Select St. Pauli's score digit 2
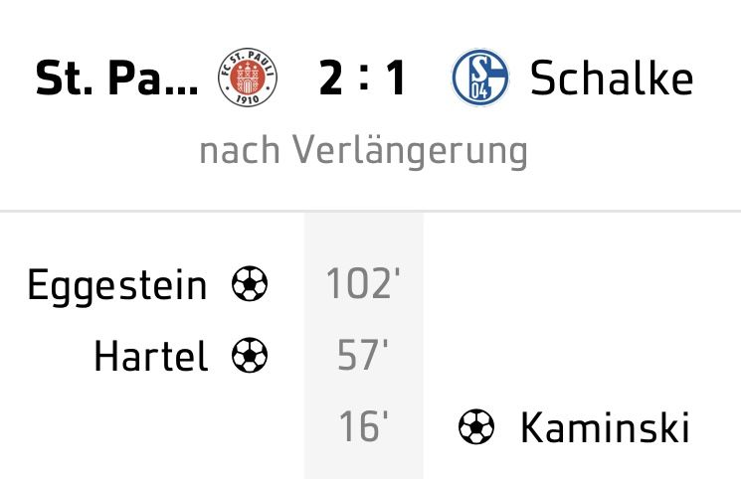 tap(331, 80)
